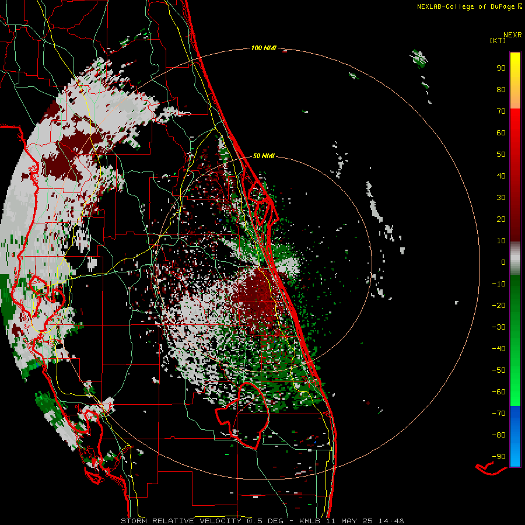The image size is (525, 525).
Task: Click the -20 value on the scale
Action: tap(499, 306)
